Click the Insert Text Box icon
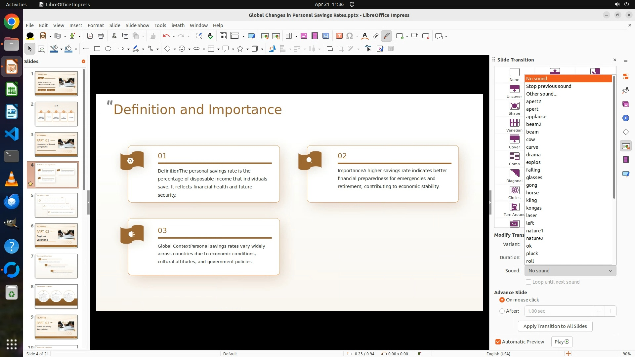 [x=339, y=36]
